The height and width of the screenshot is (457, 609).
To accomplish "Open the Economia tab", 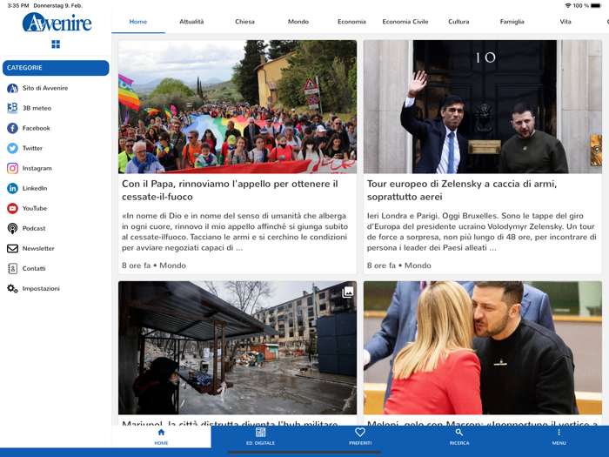I will tap(351, 22).
